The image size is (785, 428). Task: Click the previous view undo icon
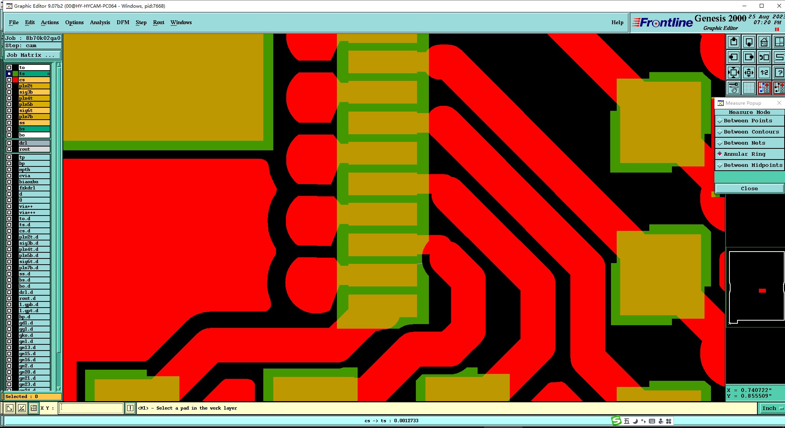click(764, 57)
